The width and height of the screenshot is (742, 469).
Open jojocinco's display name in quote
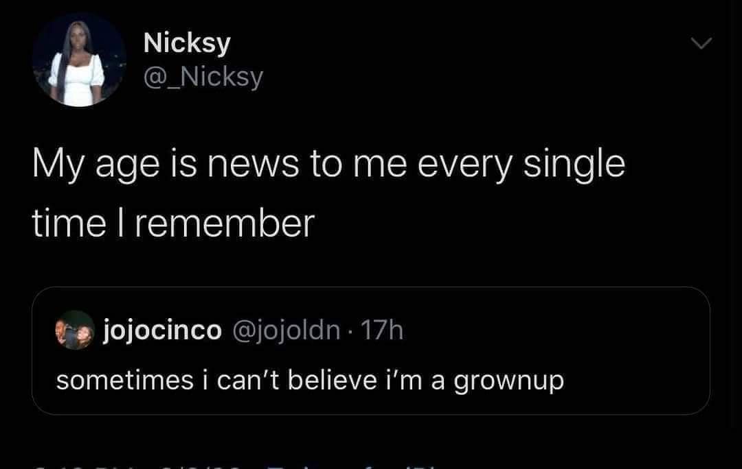(x=162, y=330)
